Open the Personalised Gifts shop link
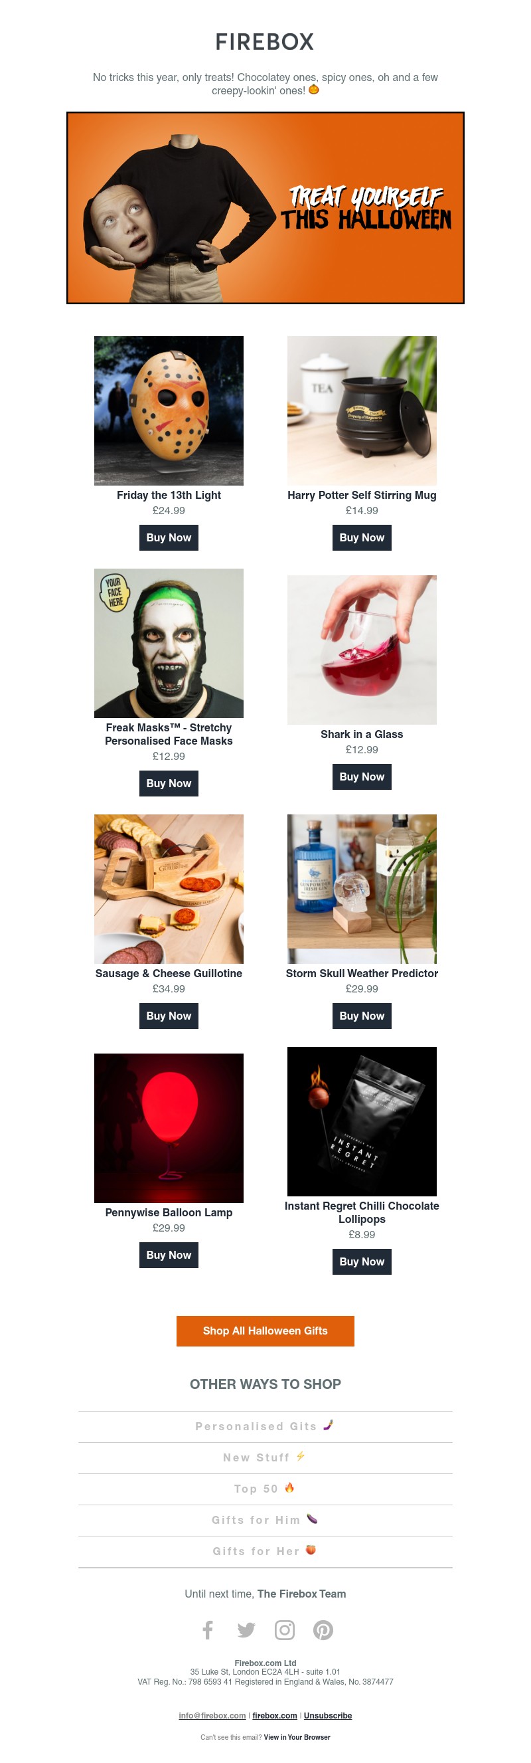This screenshot has height=1763, width=531. coord(265,1426)
